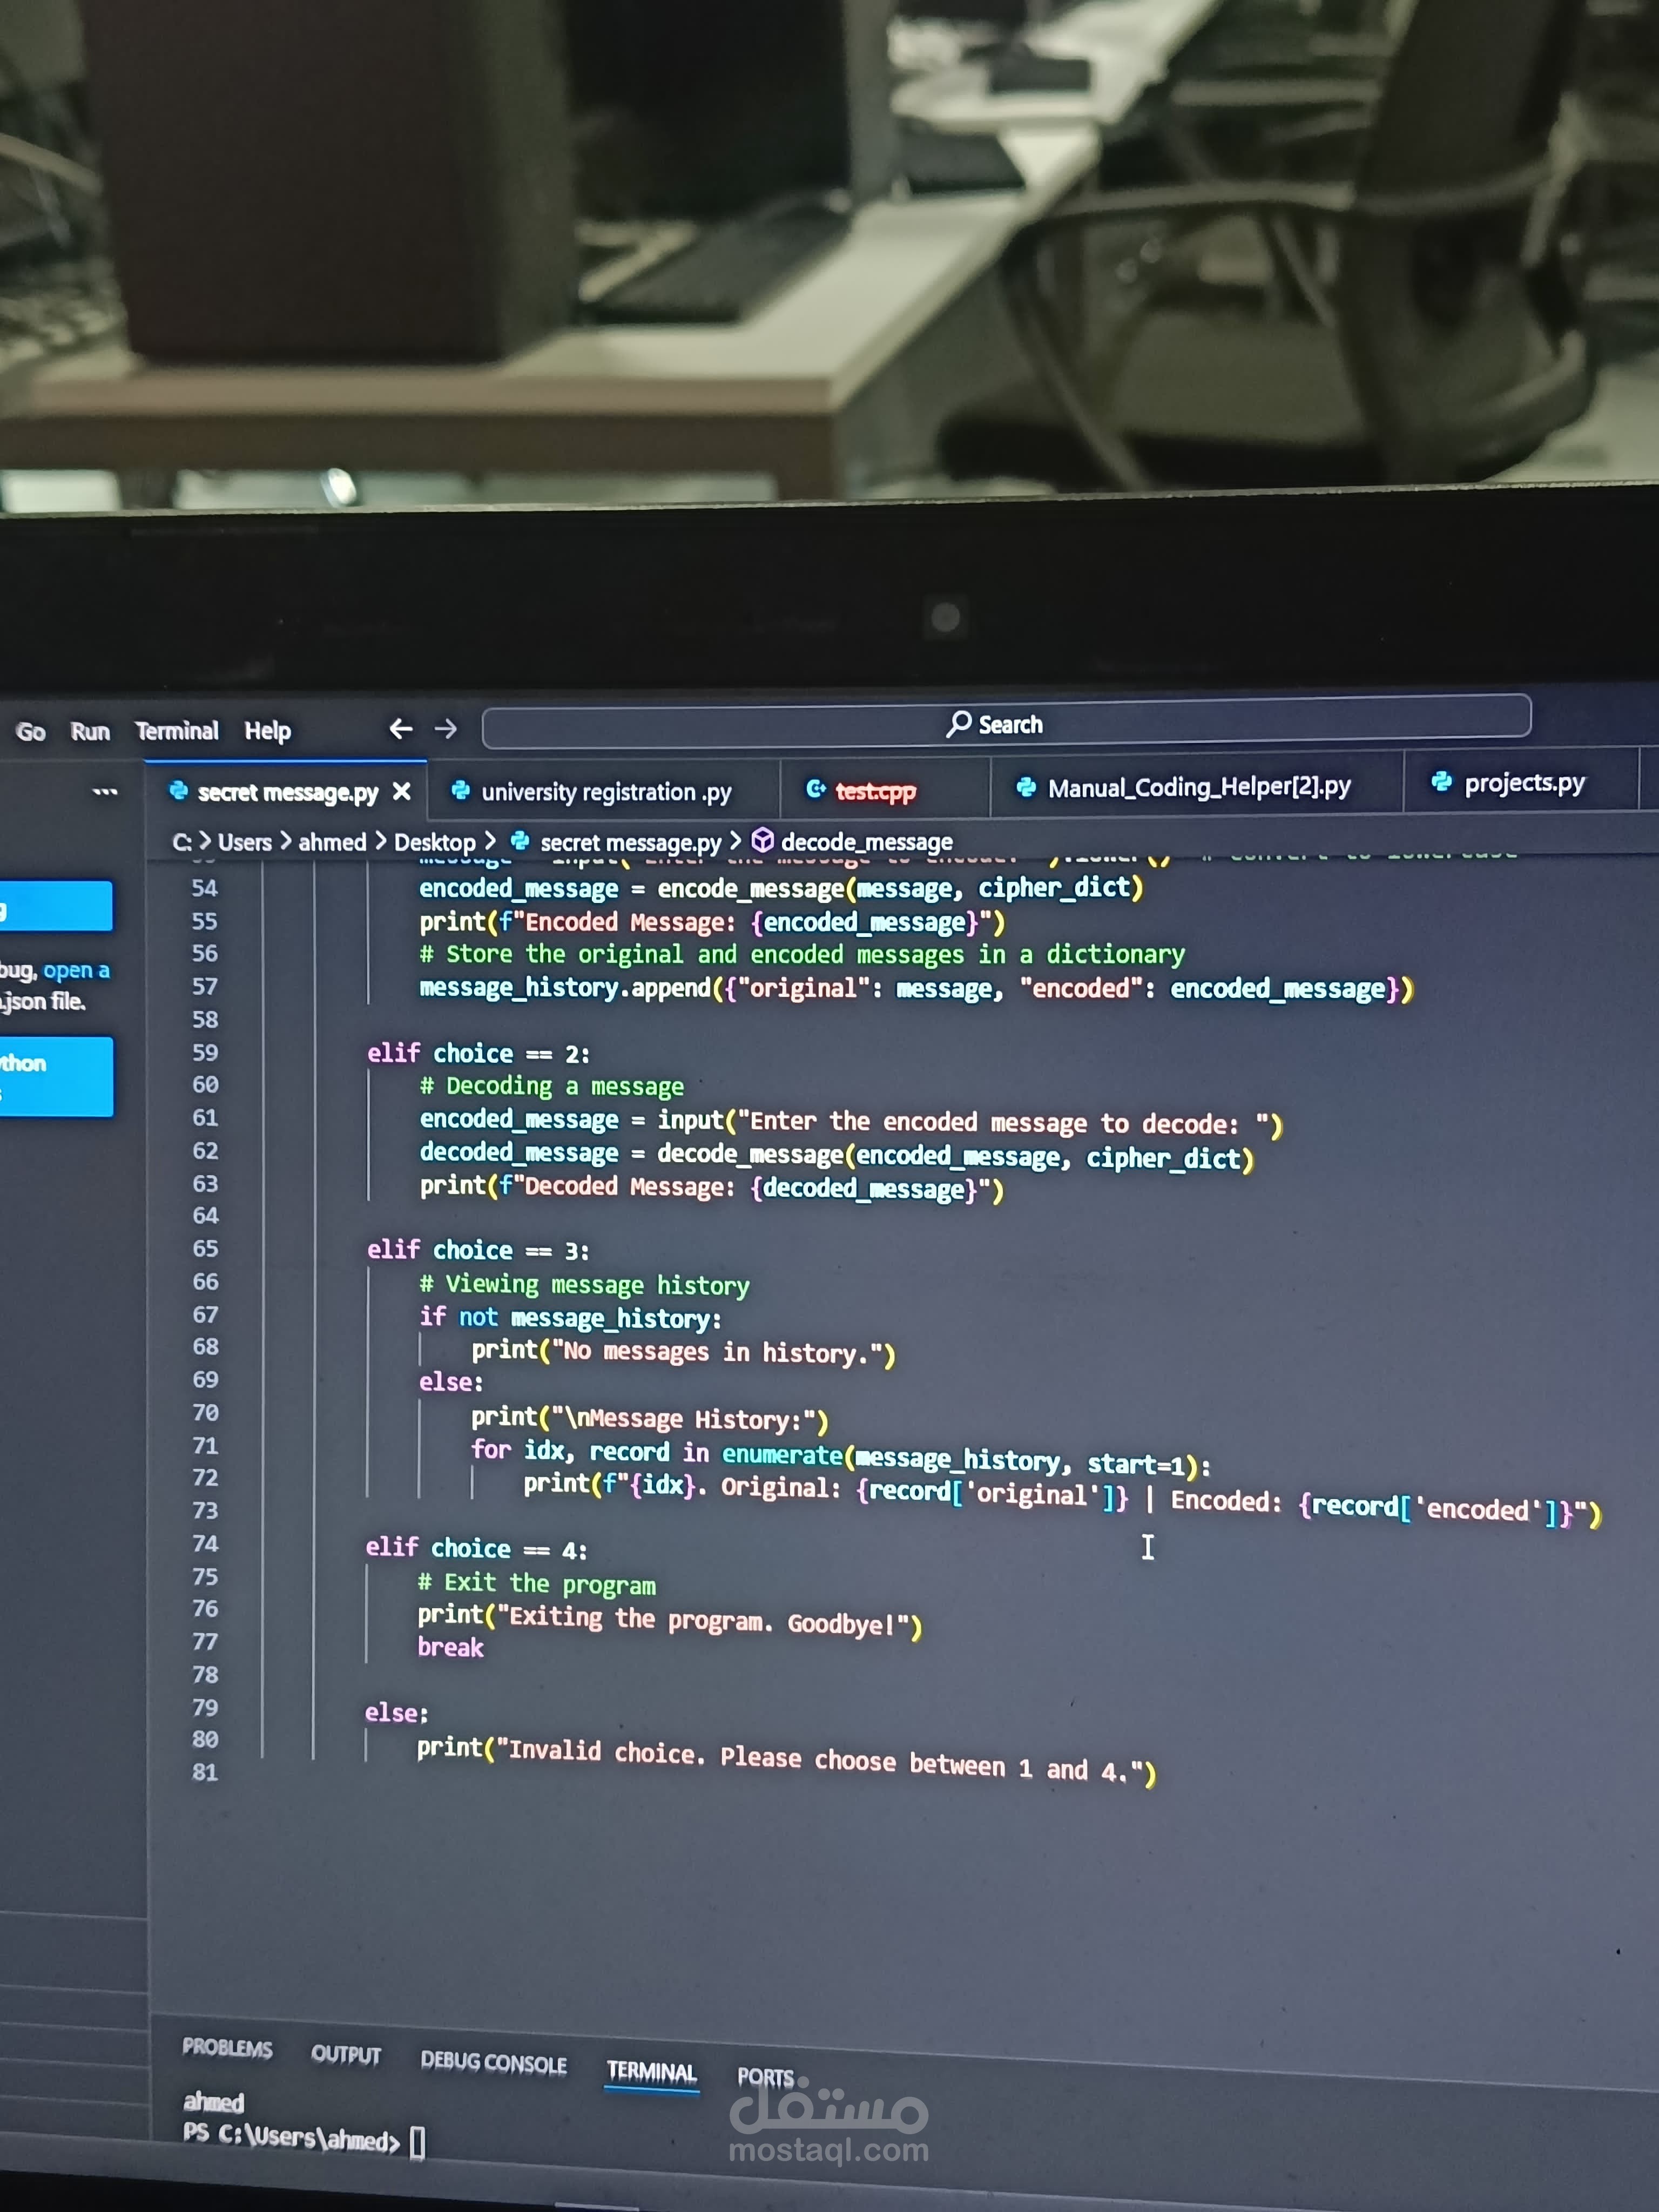Select the TERMINAL panel tab
Screen dimensions: 1659x2212
tap(652, 2071)
